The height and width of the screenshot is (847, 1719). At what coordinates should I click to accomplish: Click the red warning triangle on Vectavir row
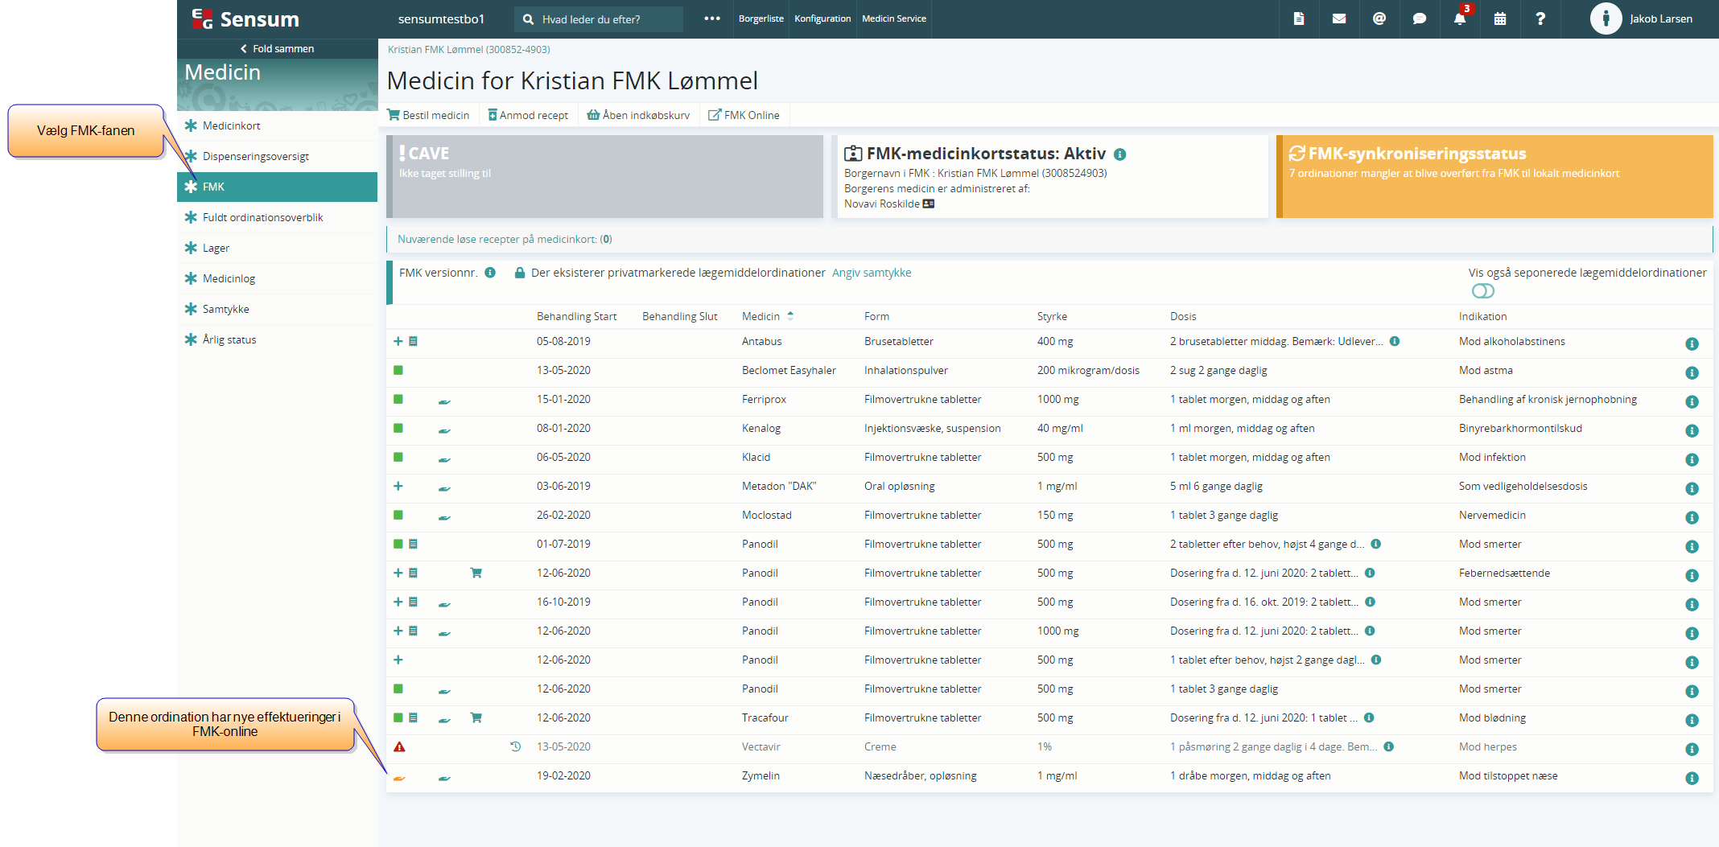(399, 746)
